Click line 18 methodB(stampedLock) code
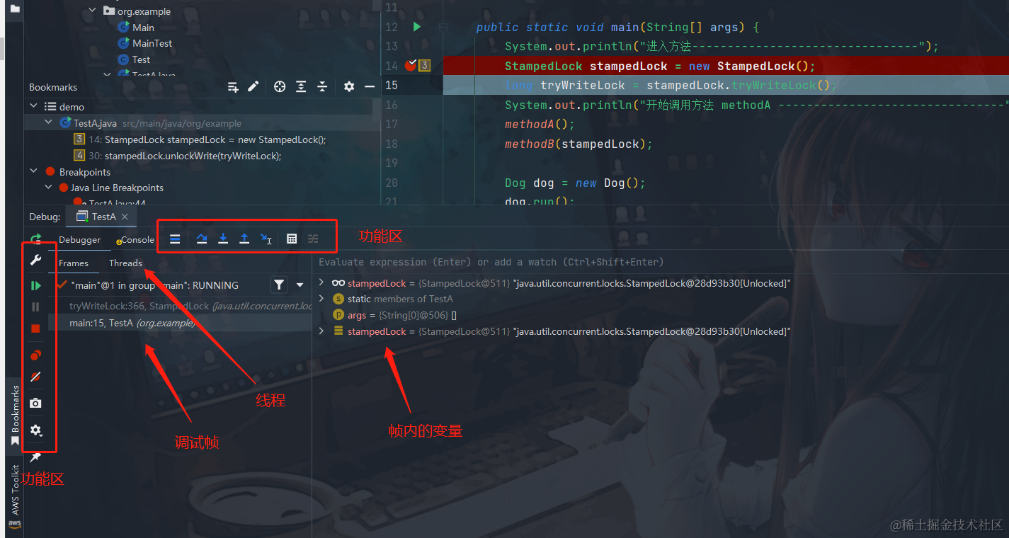 (x=578, y=144)
